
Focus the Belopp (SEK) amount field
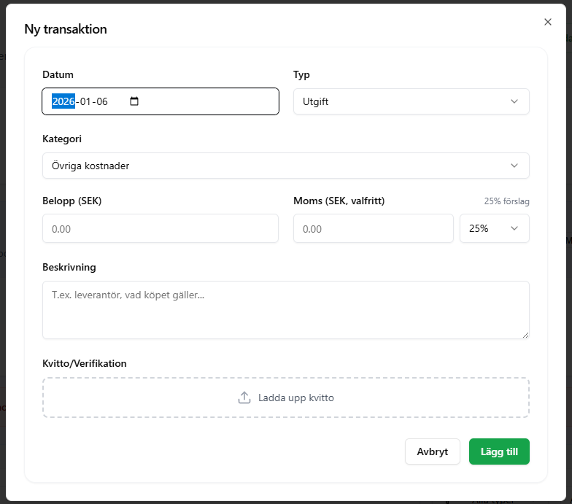pos(161,228)
